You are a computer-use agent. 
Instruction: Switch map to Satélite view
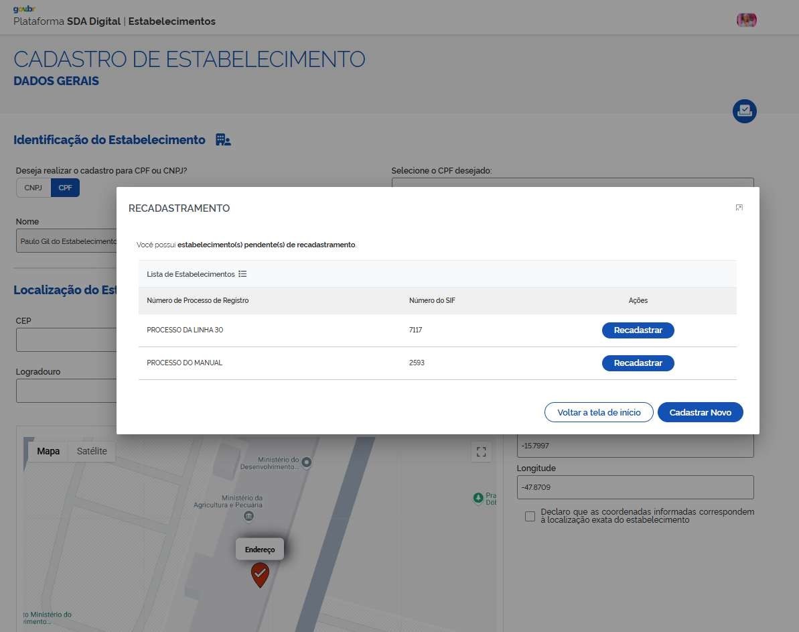tap(92, 451)
